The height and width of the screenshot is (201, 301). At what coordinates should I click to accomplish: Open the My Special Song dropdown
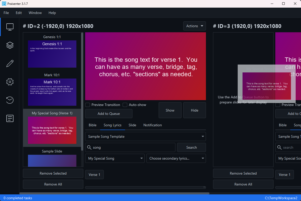(115, 158)
